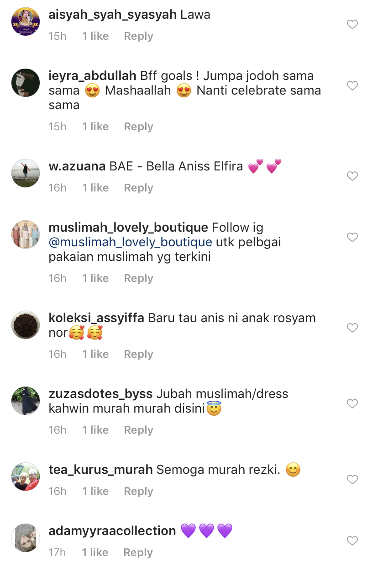Image resolution: width=378 pixels, height=568 pixels.
Task: Open muslimah_lovely_boutique profile picture
Action: point(26,234)
